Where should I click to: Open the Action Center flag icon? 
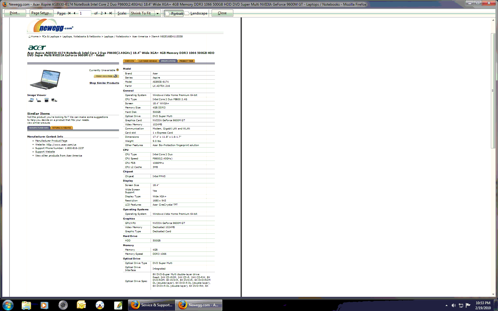(x=468, y=305)
